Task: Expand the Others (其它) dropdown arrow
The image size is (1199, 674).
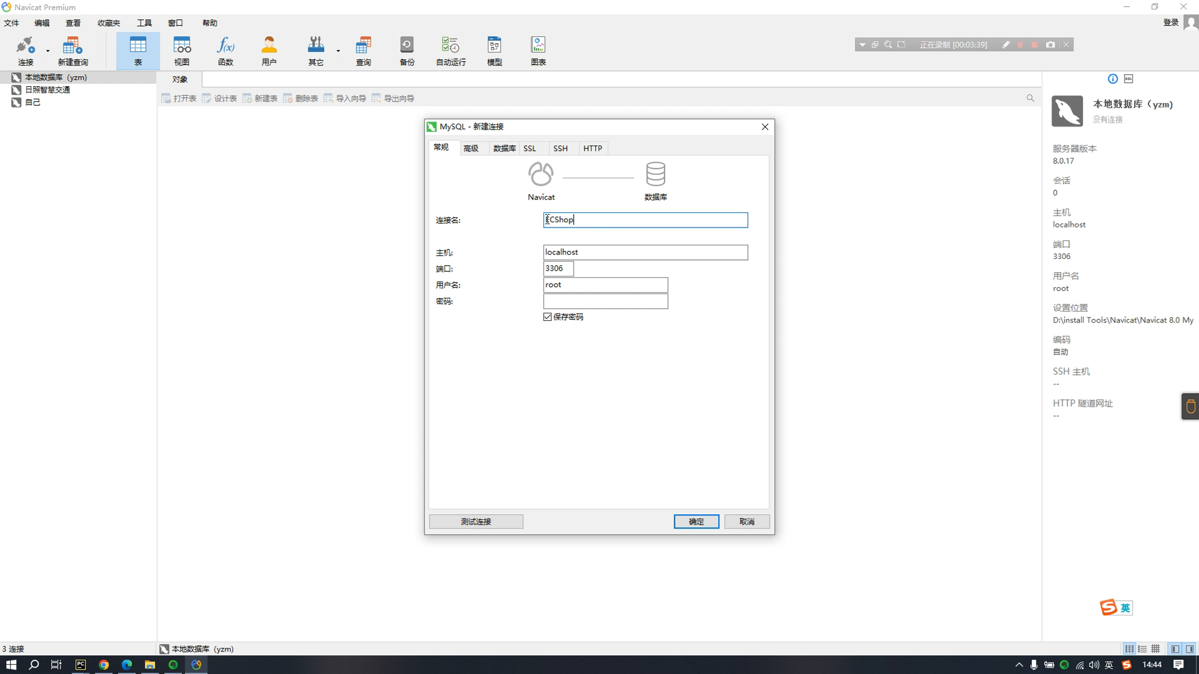Action: (x=338, y=51)
